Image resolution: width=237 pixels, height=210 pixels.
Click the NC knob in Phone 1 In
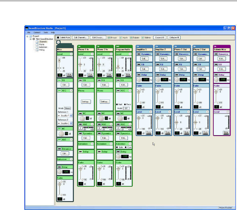(82, 118)
